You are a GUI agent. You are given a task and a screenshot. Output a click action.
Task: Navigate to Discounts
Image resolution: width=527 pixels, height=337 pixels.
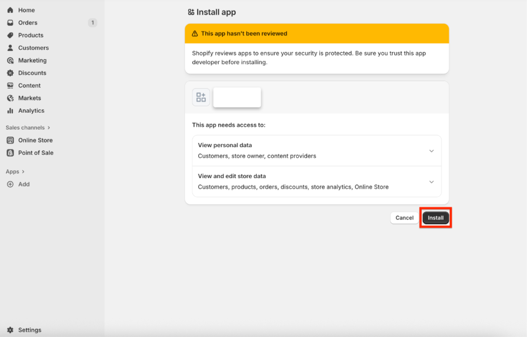pyautogui.click(x=32, y=73)
